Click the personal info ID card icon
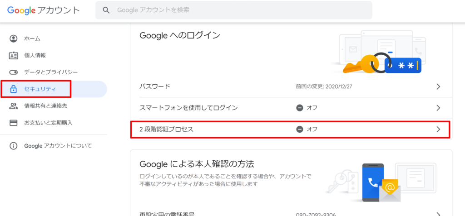The width and height of the screenshot is (465, 216). (14, 55)
